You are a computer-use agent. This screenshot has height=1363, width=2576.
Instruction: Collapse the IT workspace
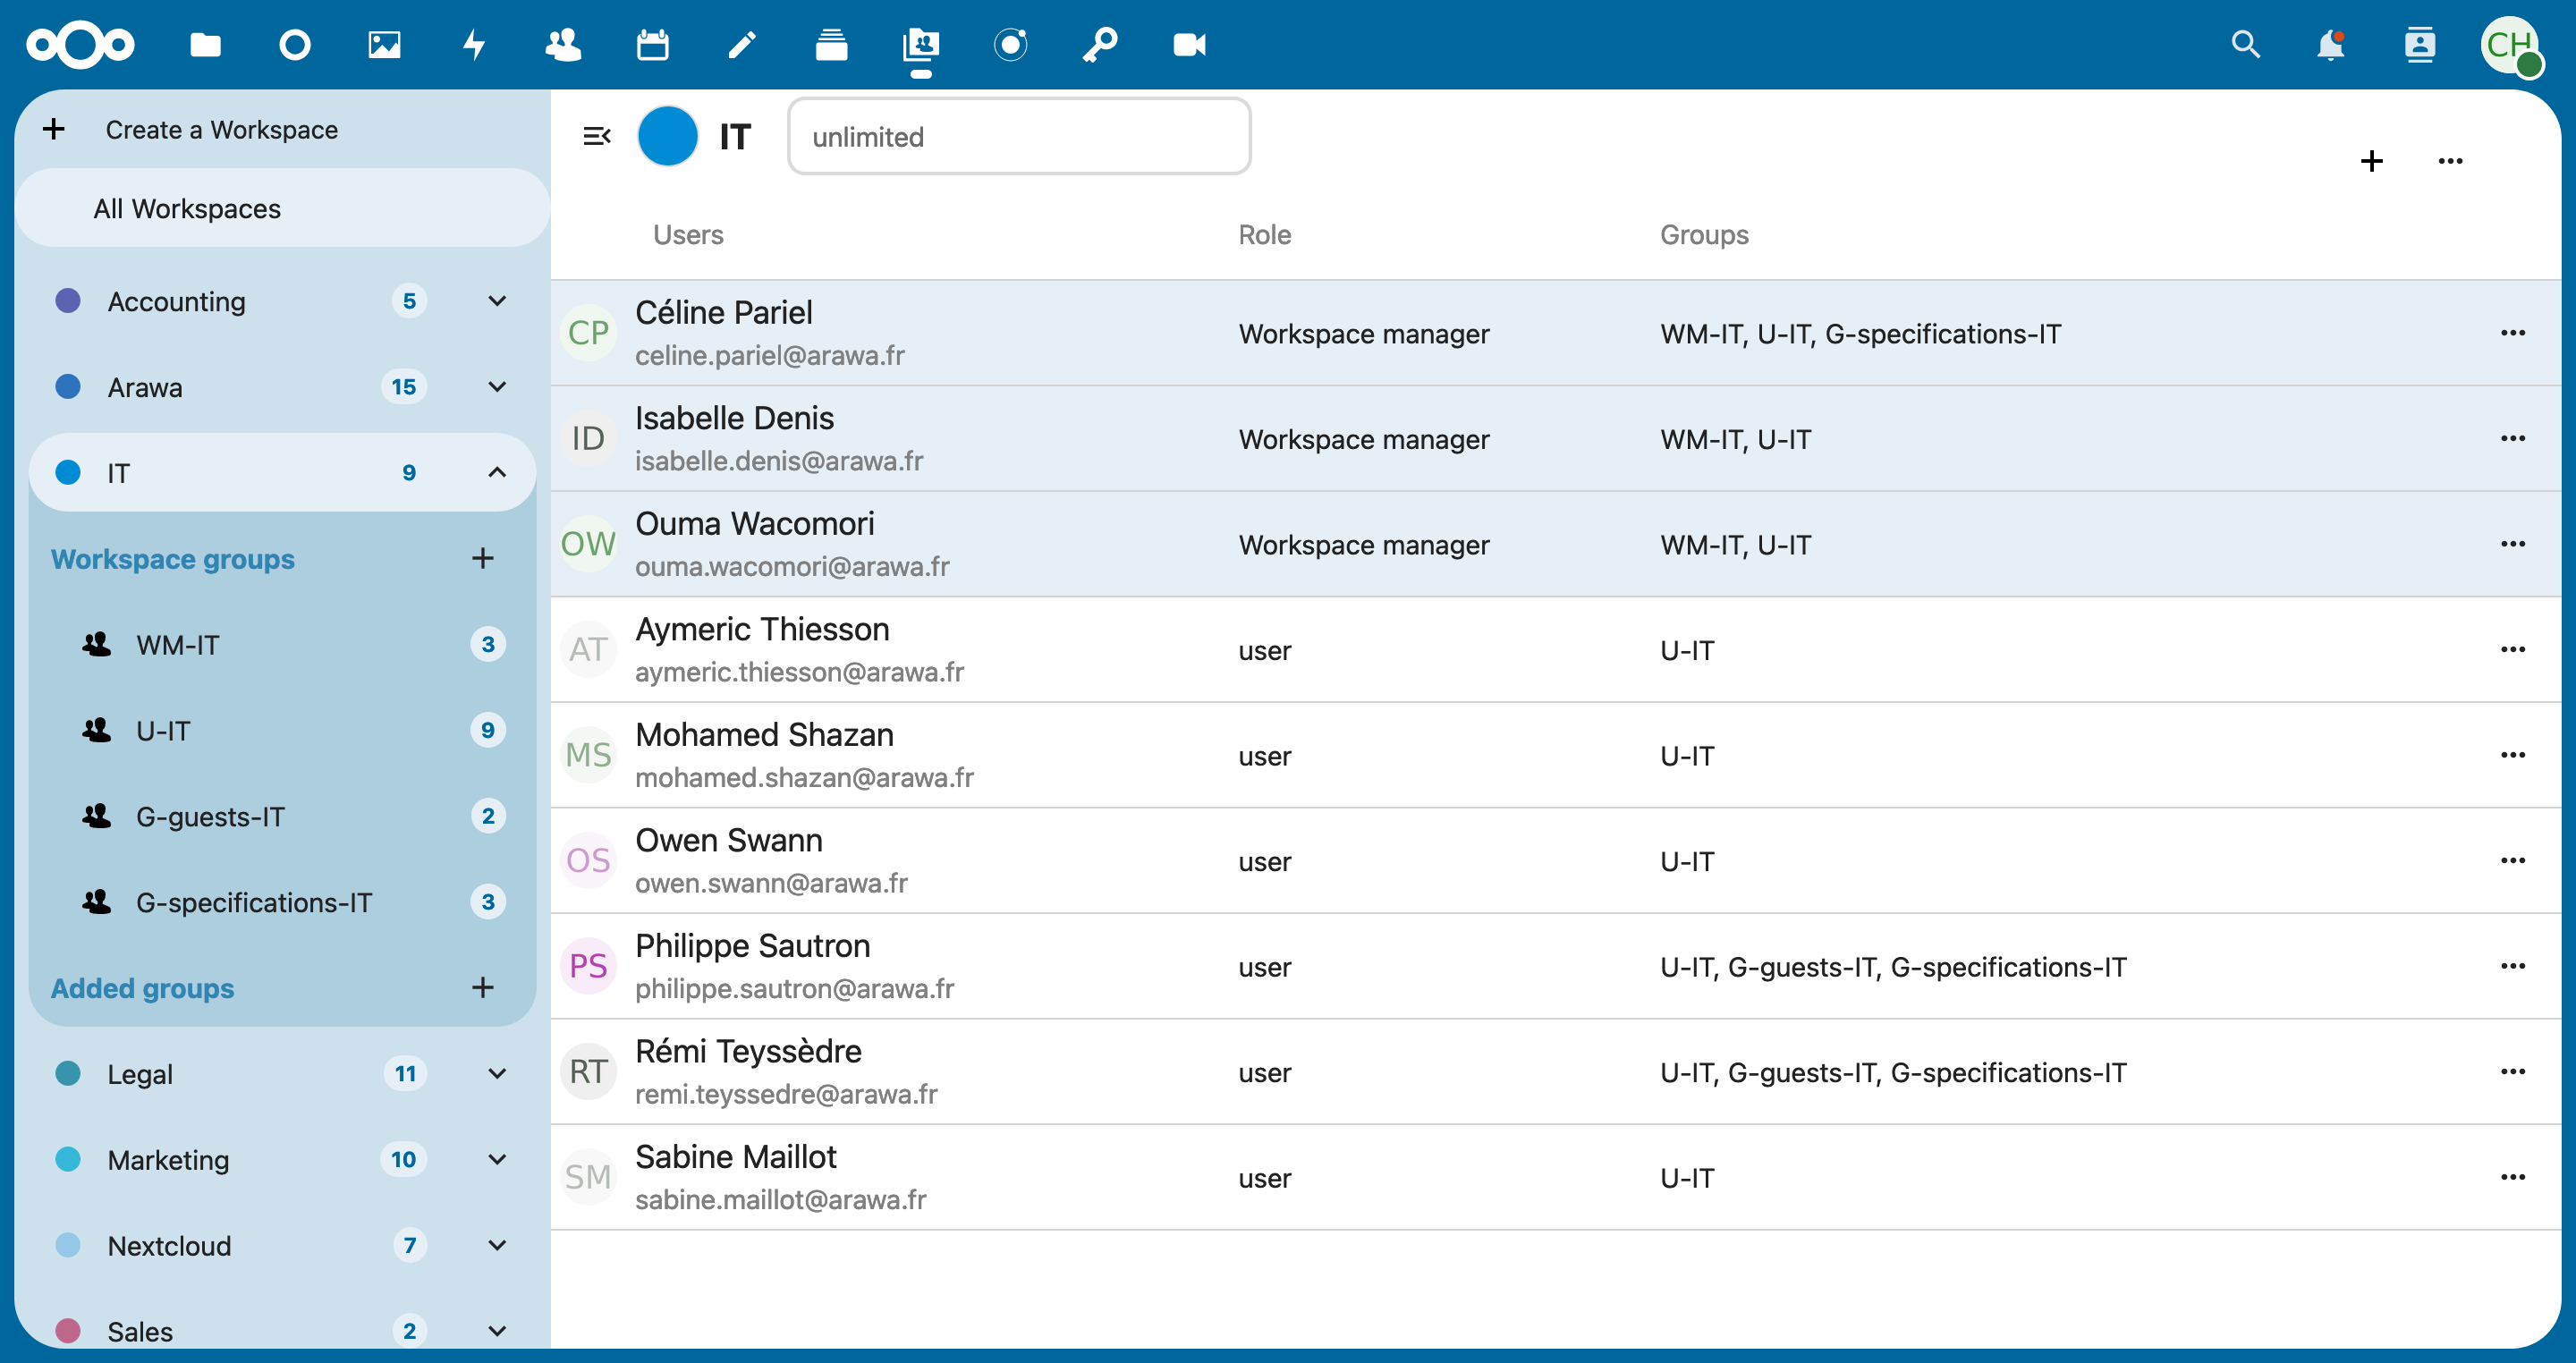pyautogui.click(x=497, y=472)
